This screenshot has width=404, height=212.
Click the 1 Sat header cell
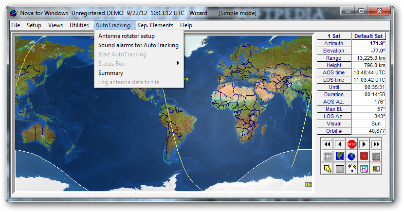[334, 36]
